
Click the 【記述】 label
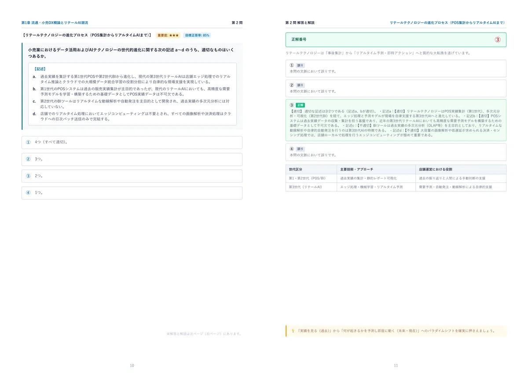coord(40,69)
